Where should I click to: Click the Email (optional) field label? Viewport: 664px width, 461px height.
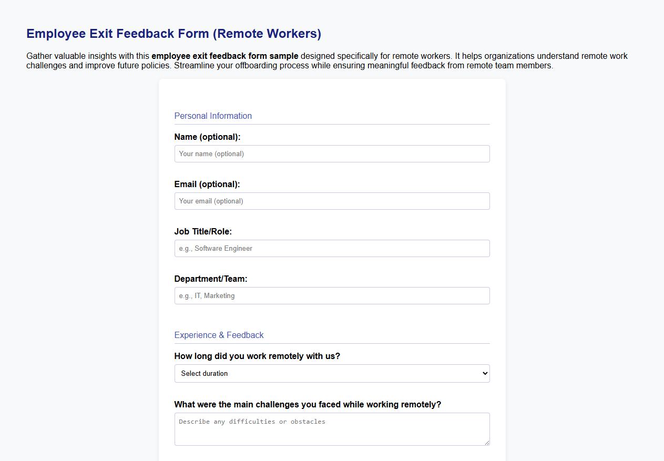206,184
